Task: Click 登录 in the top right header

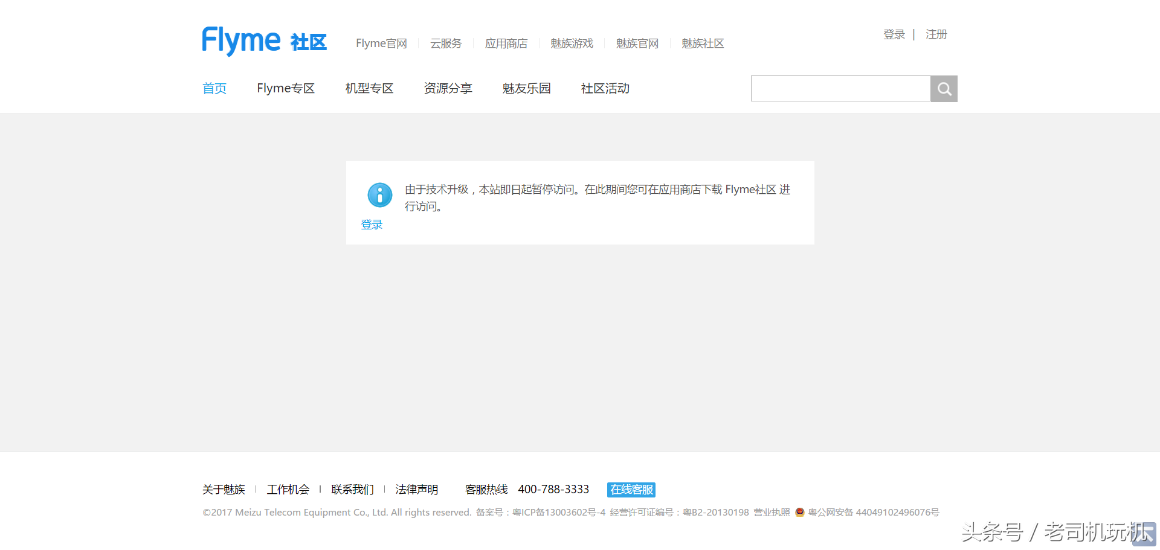Action: pos(894,34)
